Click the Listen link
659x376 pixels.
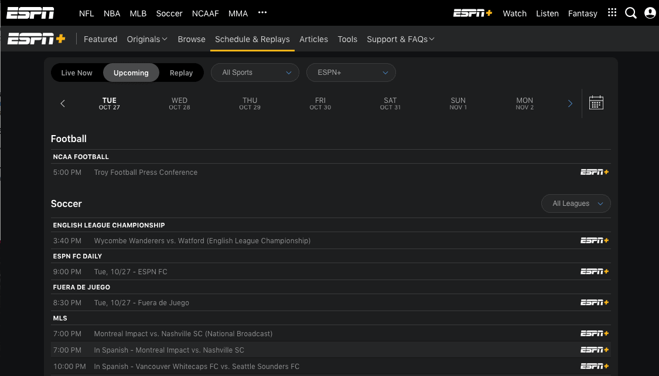coord(547,13)
